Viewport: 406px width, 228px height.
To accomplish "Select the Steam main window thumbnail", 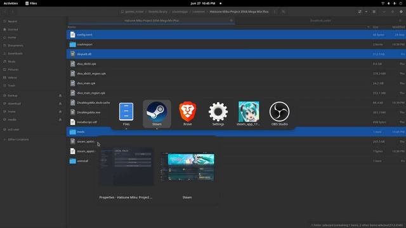I will pos(187,167).
